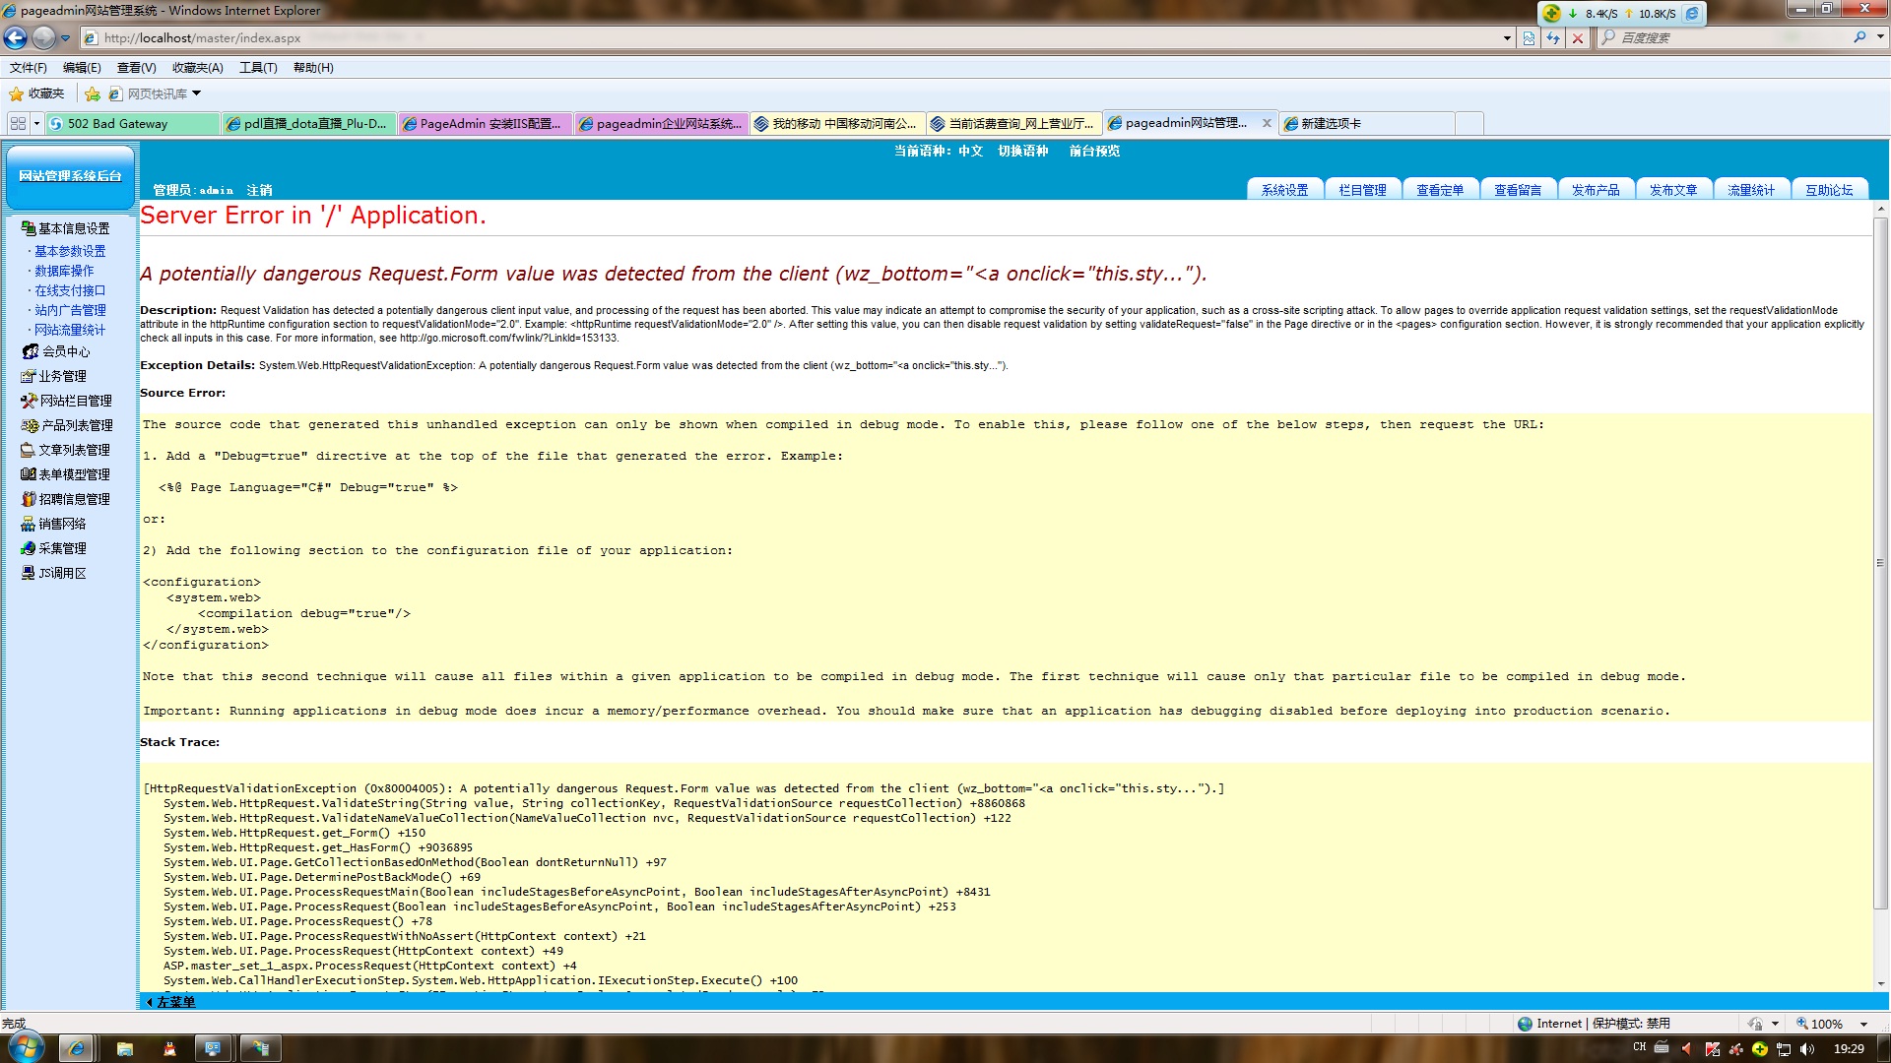Click the stop loading X icon
Viewport: 1891px width, 1063px height.
pos(1578,37)
